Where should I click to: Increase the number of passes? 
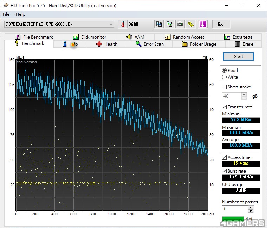[250, 207]
